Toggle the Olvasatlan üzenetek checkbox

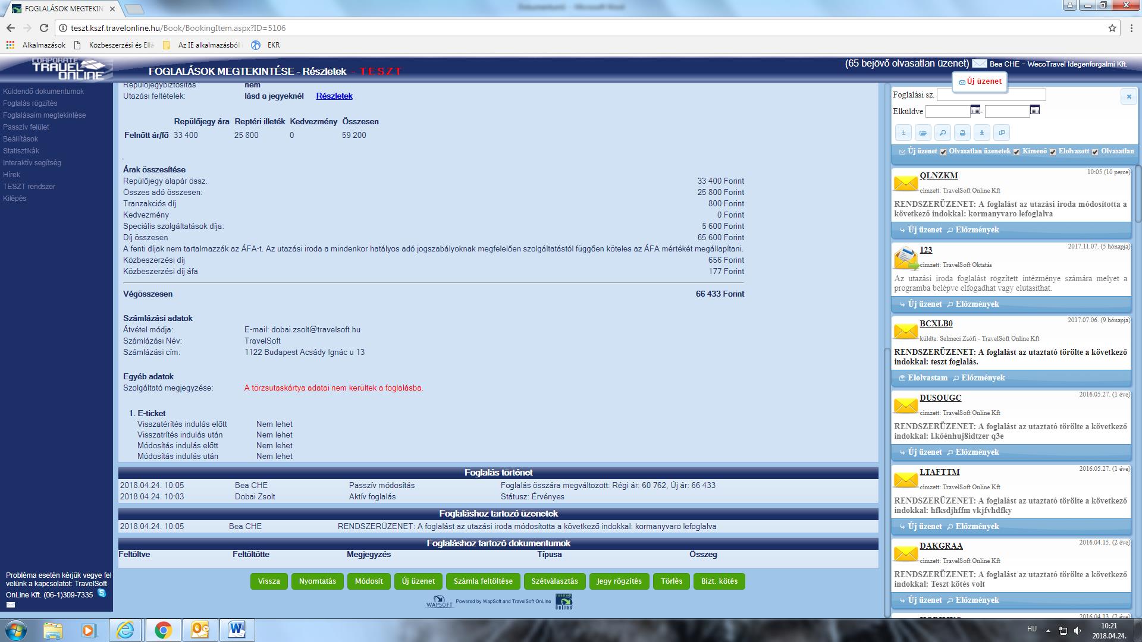[943, 152]
